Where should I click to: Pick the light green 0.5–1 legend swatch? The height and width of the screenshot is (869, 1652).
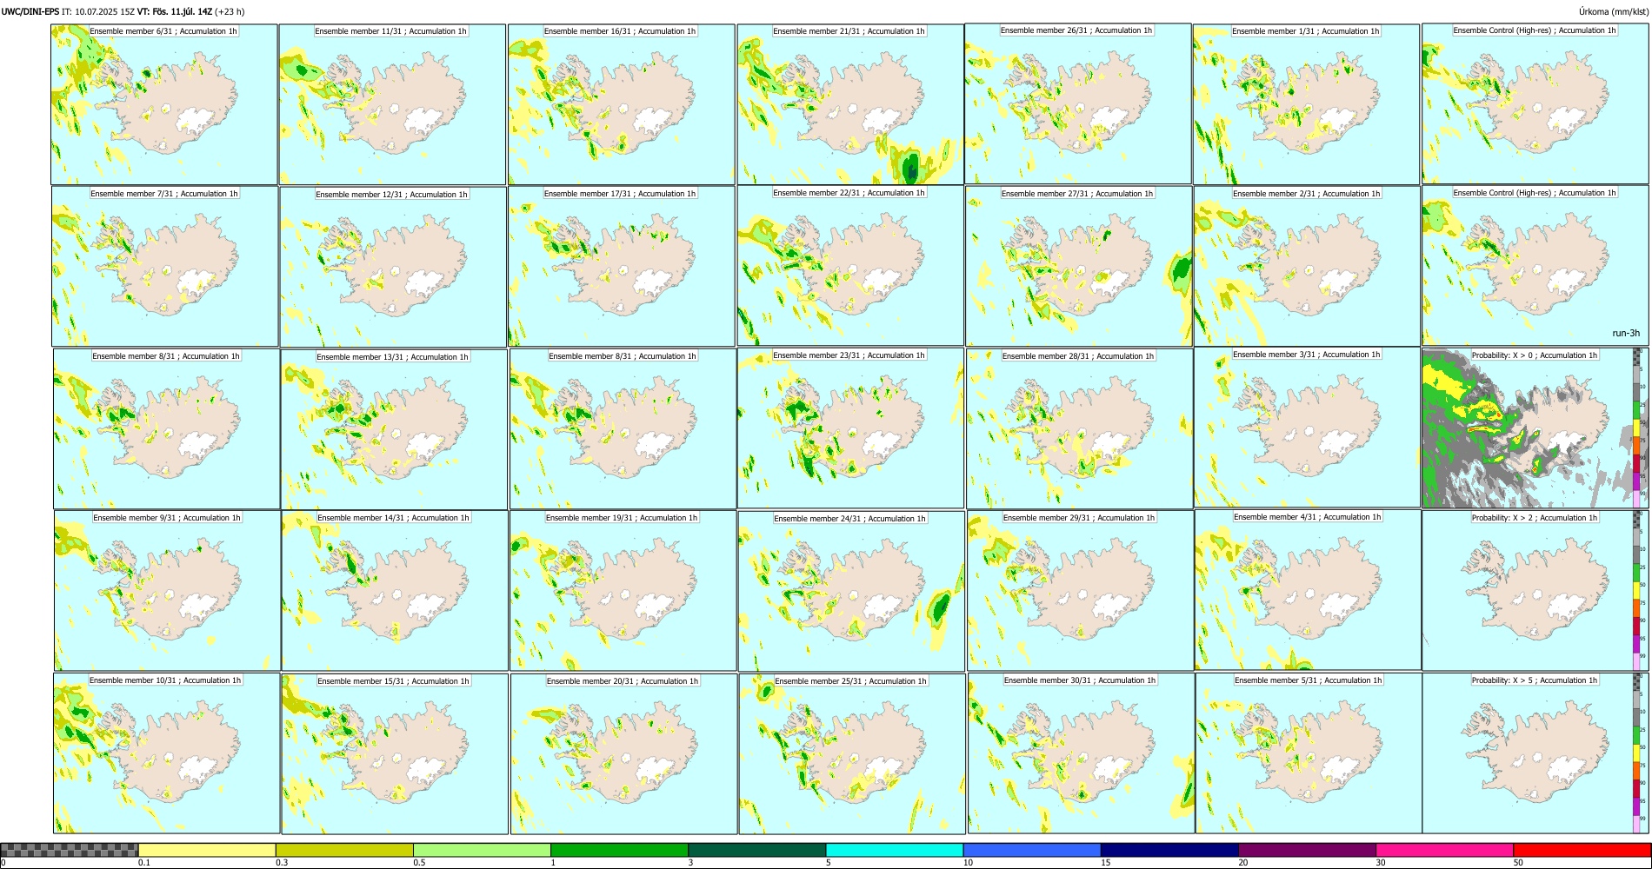click(482, 850)
